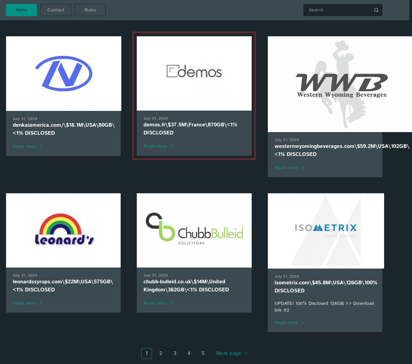This screenshot has width=412, height=364.
Task: Click the July 31, 2024 date on chubb-bulleid.co.uk
Action: point(156,276)
